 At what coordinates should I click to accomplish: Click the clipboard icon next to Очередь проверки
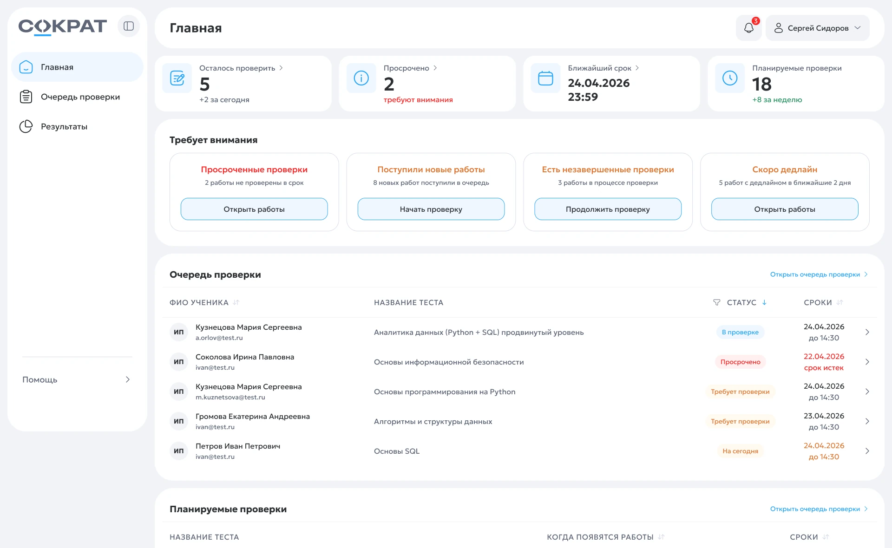(26, 97)
